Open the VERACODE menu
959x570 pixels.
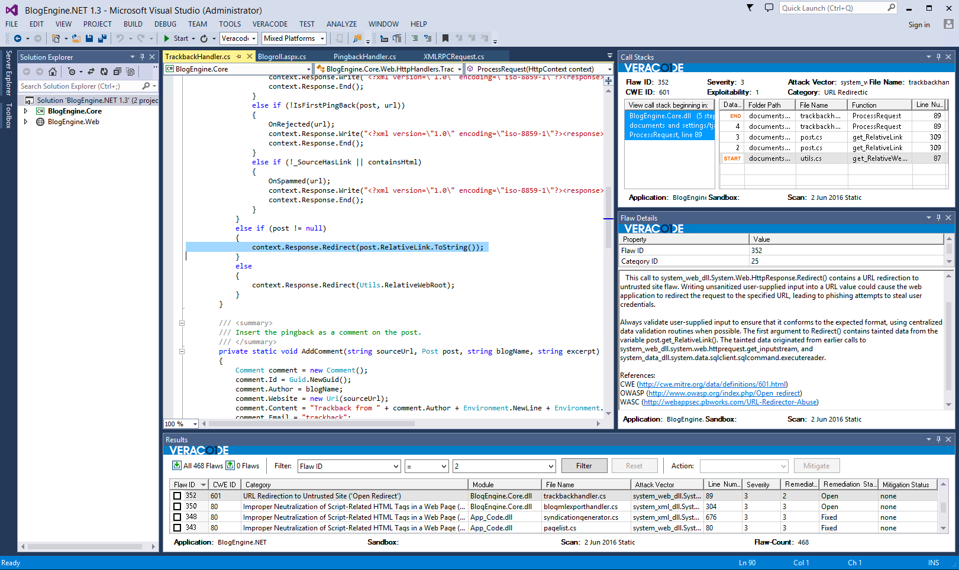[x=270, y=24]
